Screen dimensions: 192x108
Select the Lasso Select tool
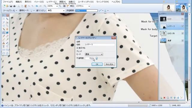(4, 22)
